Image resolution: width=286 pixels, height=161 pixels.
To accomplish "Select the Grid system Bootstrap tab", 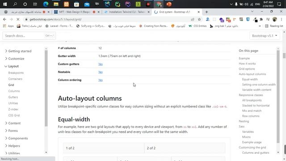I will (177, 12).
